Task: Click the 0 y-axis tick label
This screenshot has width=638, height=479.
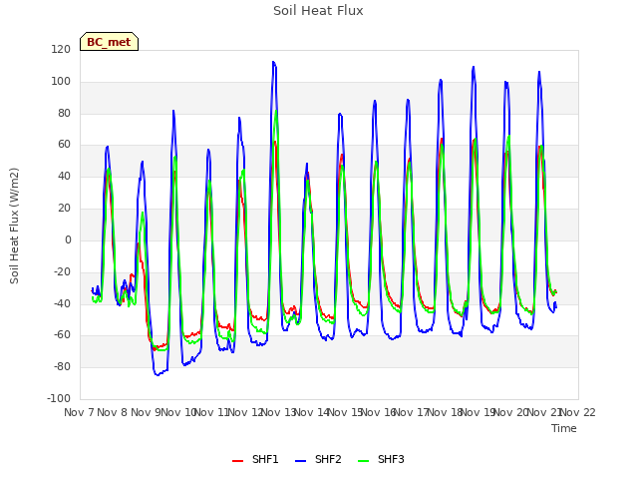Action: (68, 239)
